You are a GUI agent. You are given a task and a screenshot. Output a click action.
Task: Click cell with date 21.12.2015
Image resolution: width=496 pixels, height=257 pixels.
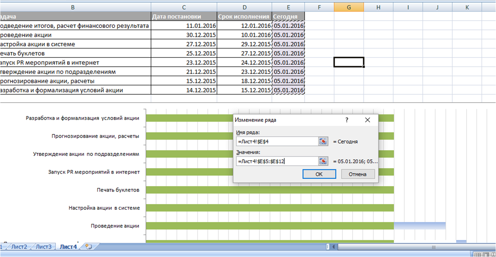[x=184, y=72]
